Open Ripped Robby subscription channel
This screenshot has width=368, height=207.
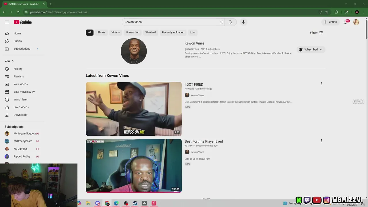22,156
